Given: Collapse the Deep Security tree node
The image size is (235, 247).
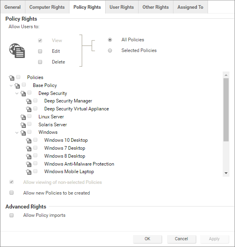Looking at the screenshot, I should (x=17, y=93).
